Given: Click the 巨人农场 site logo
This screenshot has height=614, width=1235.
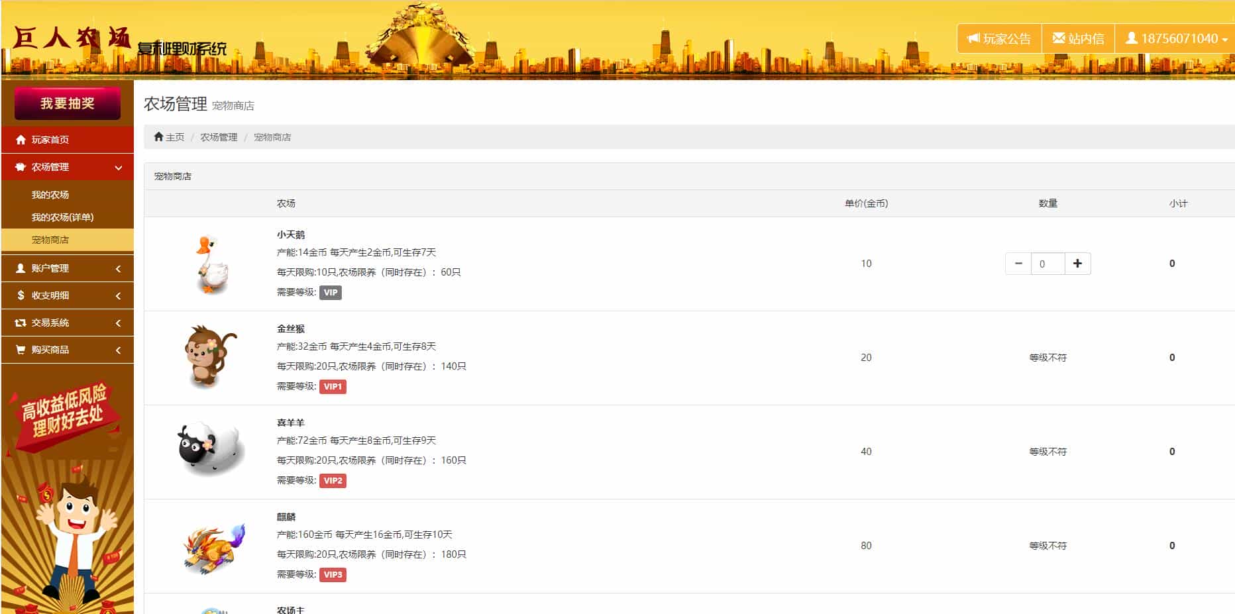Looking at the screenshot, I should pos(72,37).
